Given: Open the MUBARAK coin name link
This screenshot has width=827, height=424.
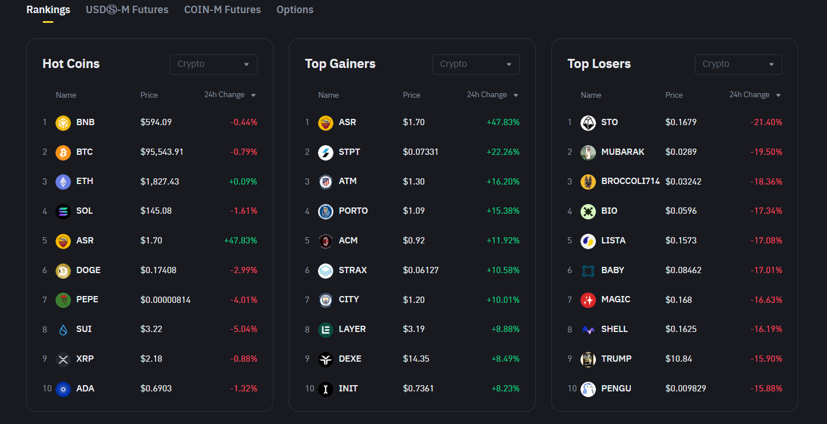Looking at the screenshot, I should pos(623,152).
